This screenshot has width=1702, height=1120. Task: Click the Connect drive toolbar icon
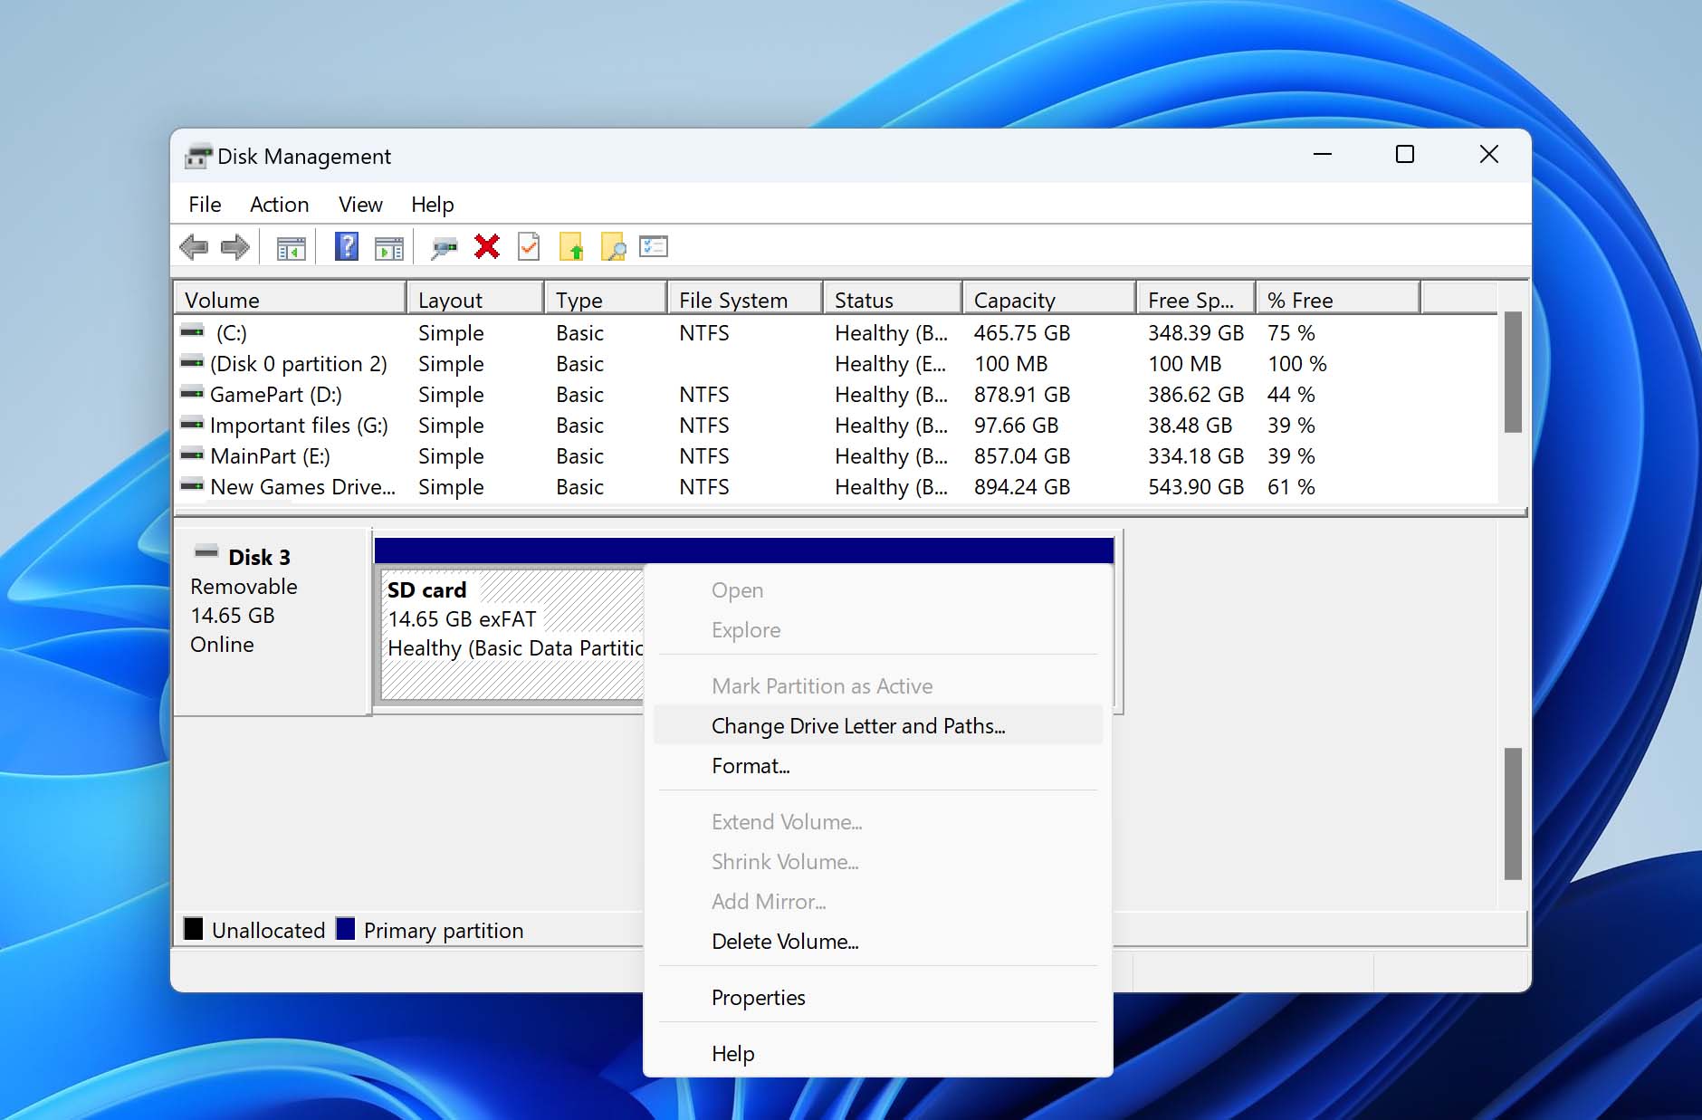[444, 246]
